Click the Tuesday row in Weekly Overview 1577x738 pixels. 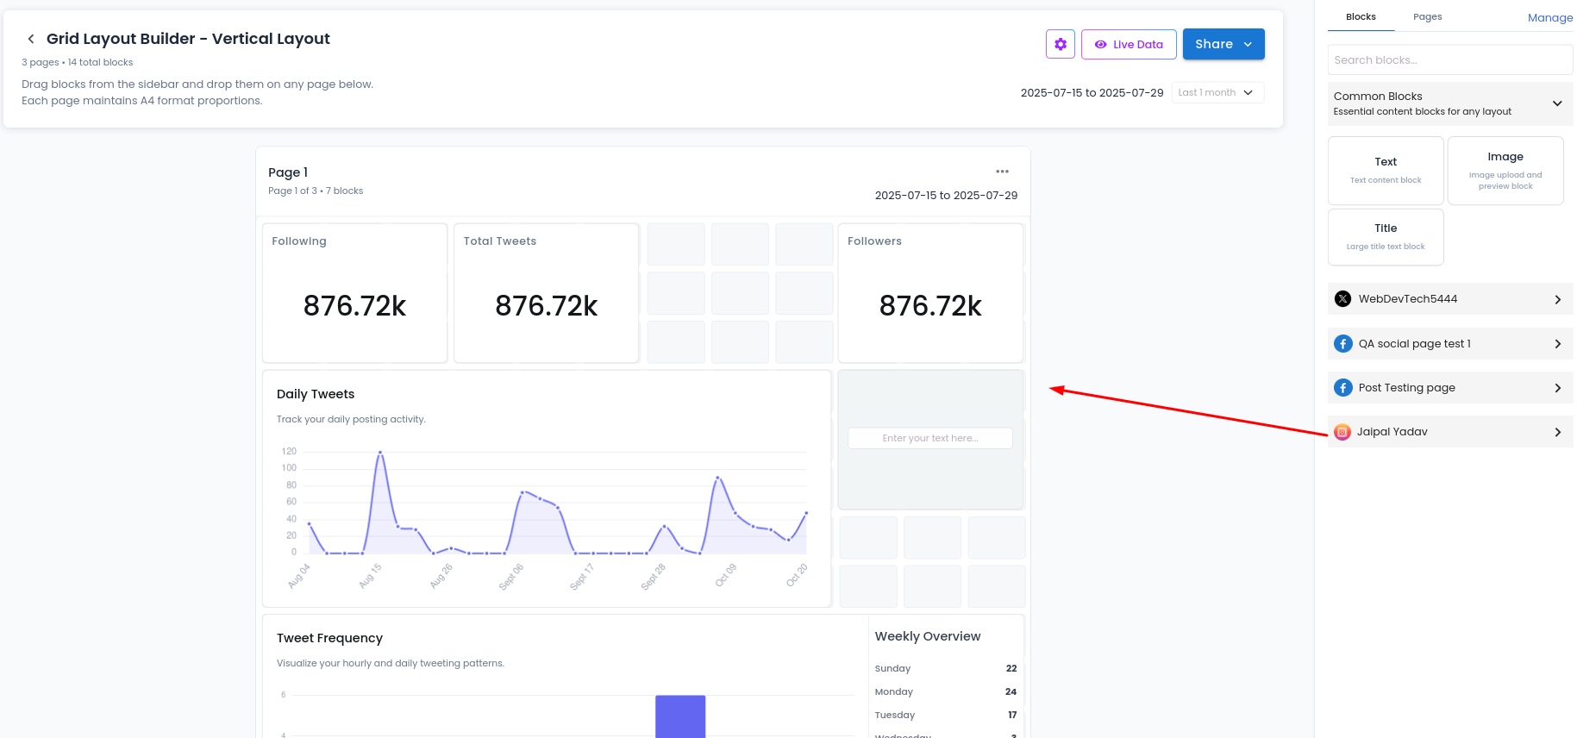point(946,715)
